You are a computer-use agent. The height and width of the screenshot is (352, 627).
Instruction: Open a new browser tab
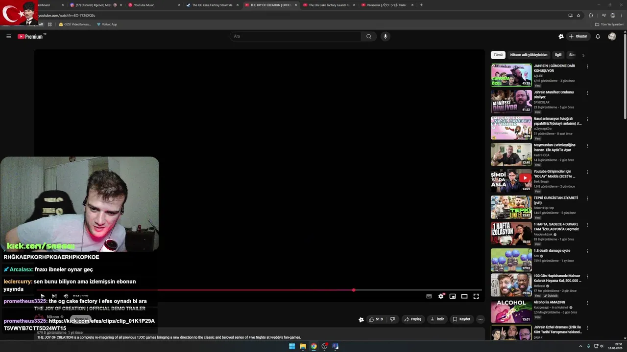point(421,5)
